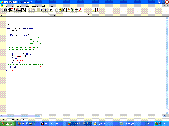This screenshot has width=169, height=126.
Task: Click the red circular stop-sign toolbar icon
Action: tap(80, 10)
